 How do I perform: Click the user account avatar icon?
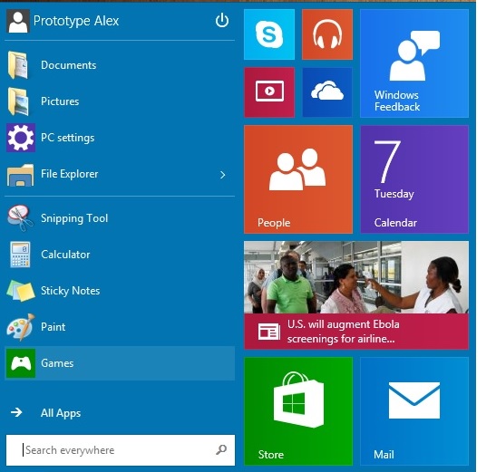tap(18, 21)
